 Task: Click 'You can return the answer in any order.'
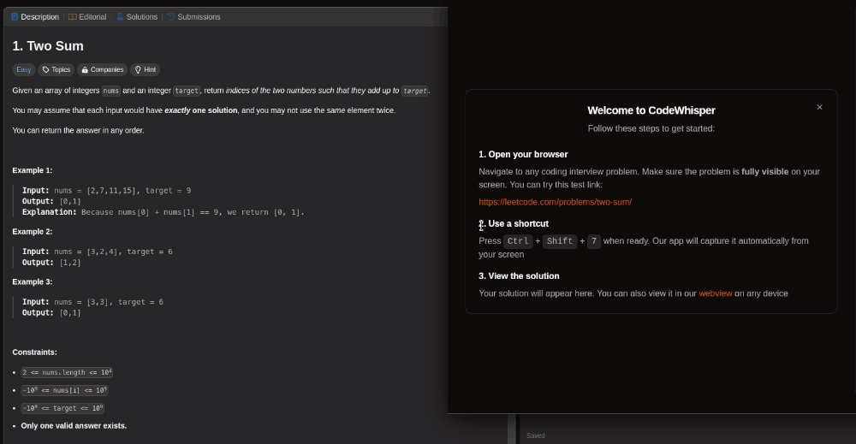(x=78, y=130)
